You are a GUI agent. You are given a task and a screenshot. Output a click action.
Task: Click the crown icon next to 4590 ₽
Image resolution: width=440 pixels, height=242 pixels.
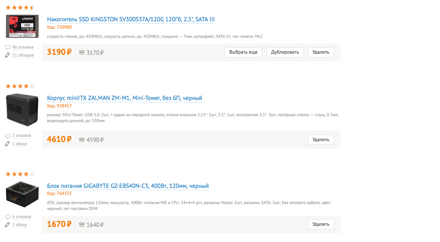click(82, 140)
